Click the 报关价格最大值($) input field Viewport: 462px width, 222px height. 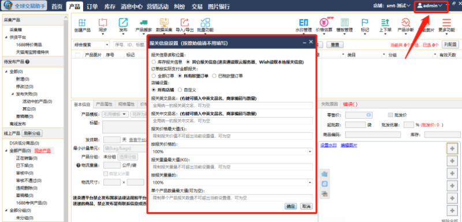pyautogui.click(x=232, y=136)
